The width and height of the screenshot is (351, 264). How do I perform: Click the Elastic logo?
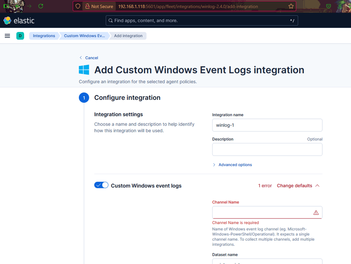(x=19, y=21)
